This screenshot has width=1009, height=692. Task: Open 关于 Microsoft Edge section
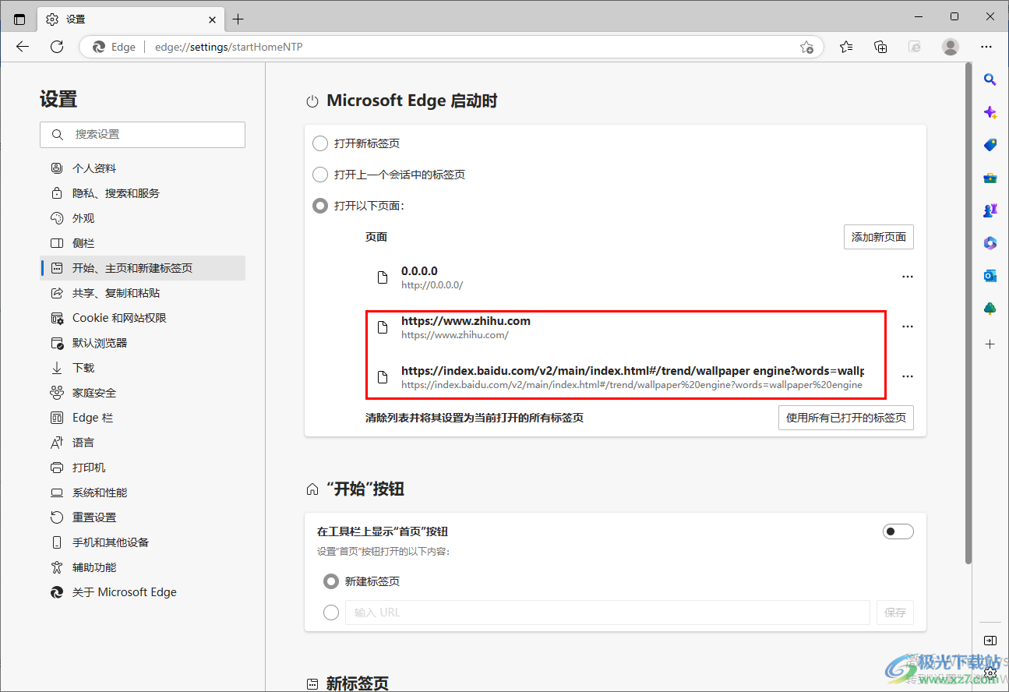click(143, 592)
